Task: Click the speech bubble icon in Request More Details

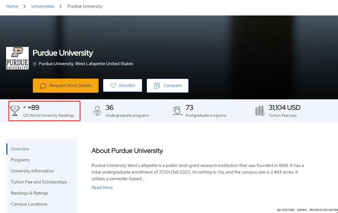Action: click(x=43, y=86)
